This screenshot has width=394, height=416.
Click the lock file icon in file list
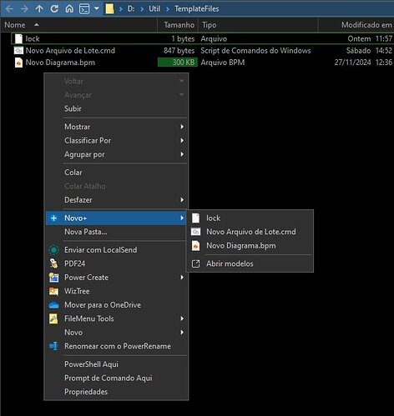pyautogui.click(x=18, y=38)
